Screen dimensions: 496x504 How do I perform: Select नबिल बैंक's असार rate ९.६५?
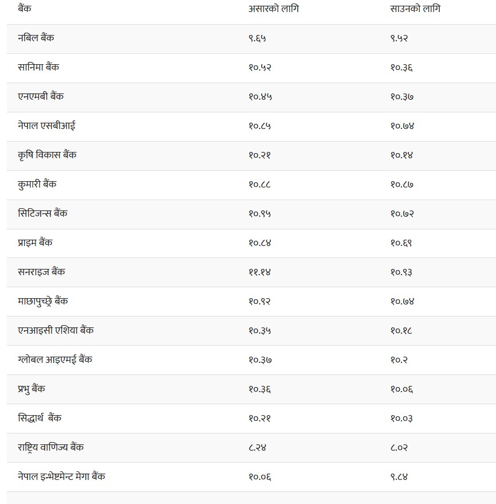[257, 38]
